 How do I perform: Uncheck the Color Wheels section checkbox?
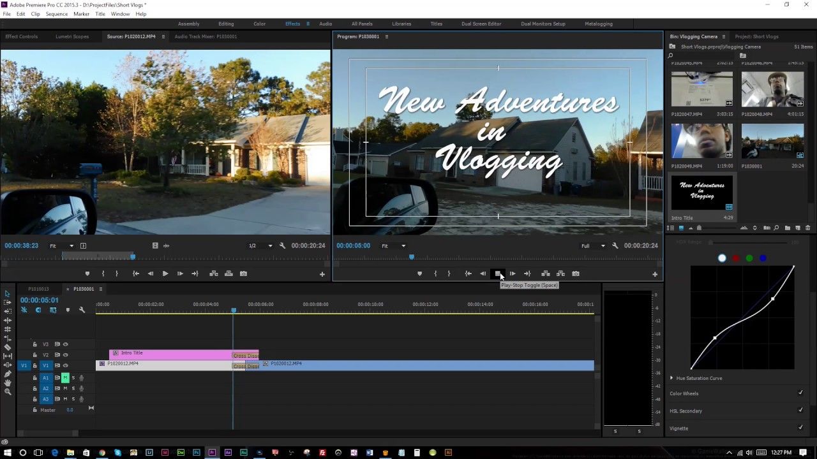(x=800, y=393)
